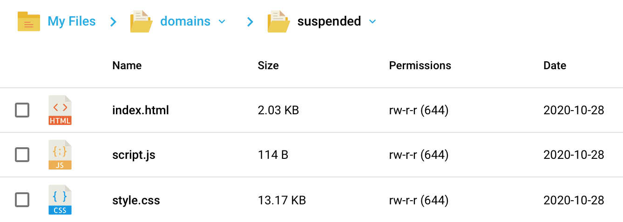Click the suspended folder icon in breadcrumb

(x=279, y=21)
